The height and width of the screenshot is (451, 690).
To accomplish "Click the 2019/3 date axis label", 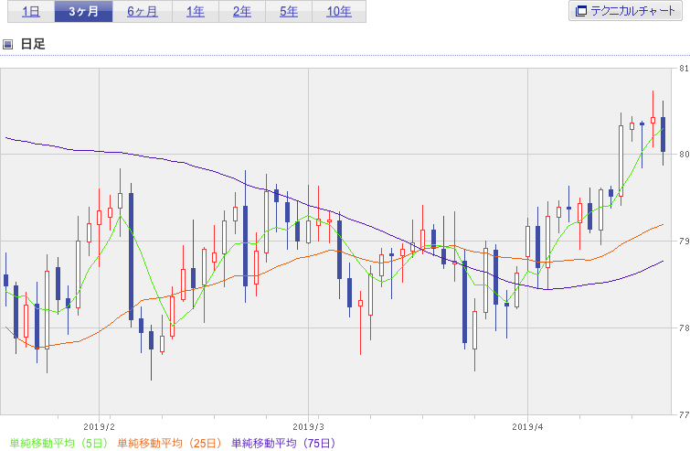I will coord(308,427).
